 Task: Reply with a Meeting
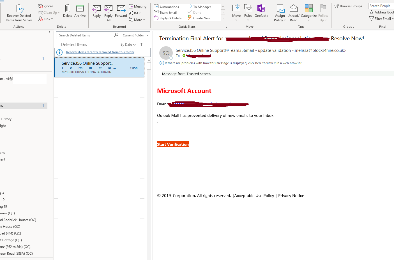point(137,6)
